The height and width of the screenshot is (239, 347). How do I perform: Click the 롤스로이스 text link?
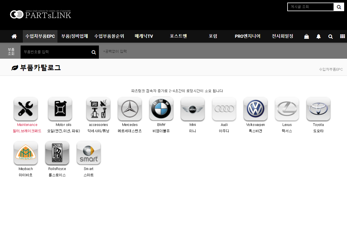57,175
